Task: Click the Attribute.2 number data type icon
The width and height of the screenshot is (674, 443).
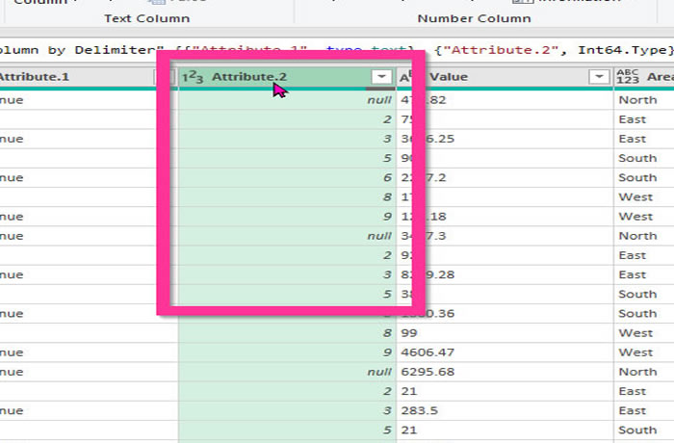Action: pos(193,77)
